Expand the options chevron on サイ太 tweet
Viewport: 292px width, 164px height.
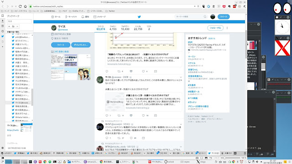tap(181, 77)
